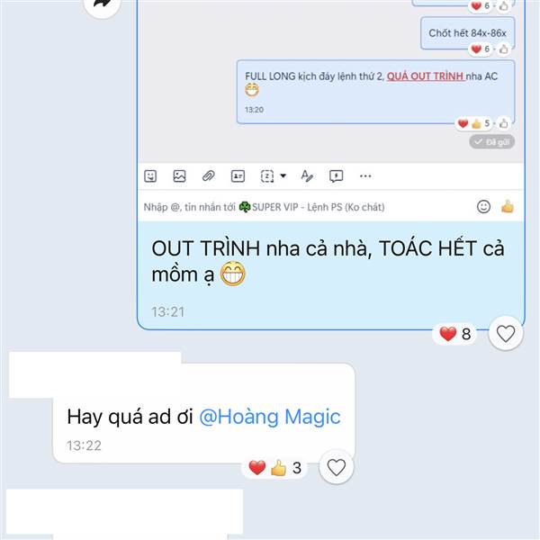Click the screenshot capture icon
Screen dimensions: 540x540
click(267, 176)
